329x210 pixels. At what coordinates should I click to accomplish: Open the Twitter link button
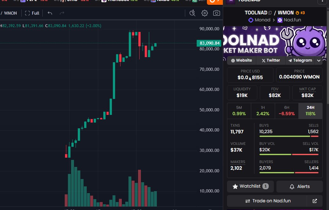coord(271,60)
